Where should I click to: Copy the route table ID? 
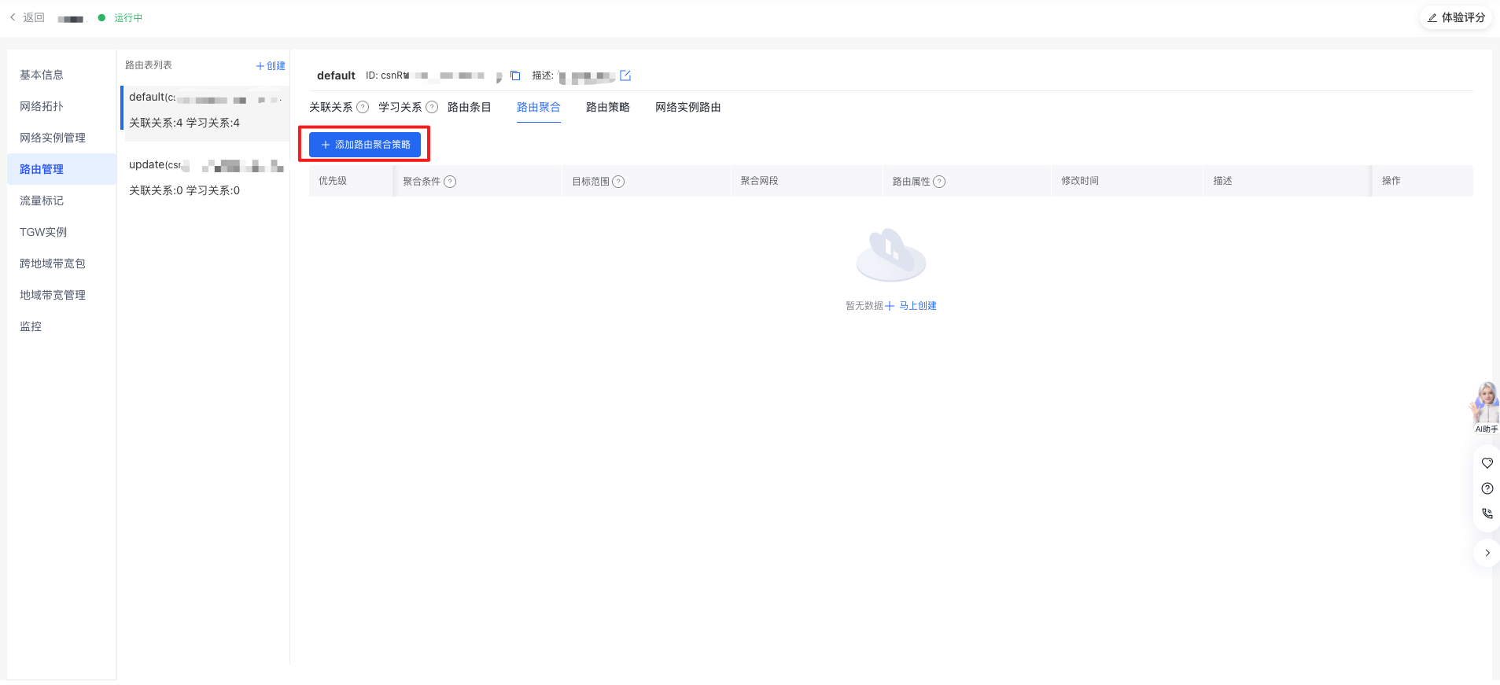(x=515, y=75)
